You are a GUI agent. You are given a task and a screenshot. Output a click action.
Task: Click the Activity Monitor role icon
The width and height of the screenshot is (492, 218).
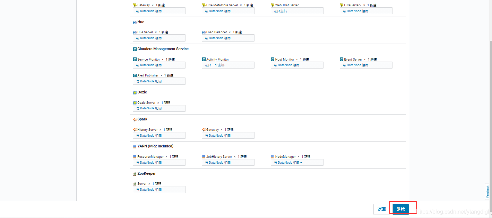click(x=204, y=60)
